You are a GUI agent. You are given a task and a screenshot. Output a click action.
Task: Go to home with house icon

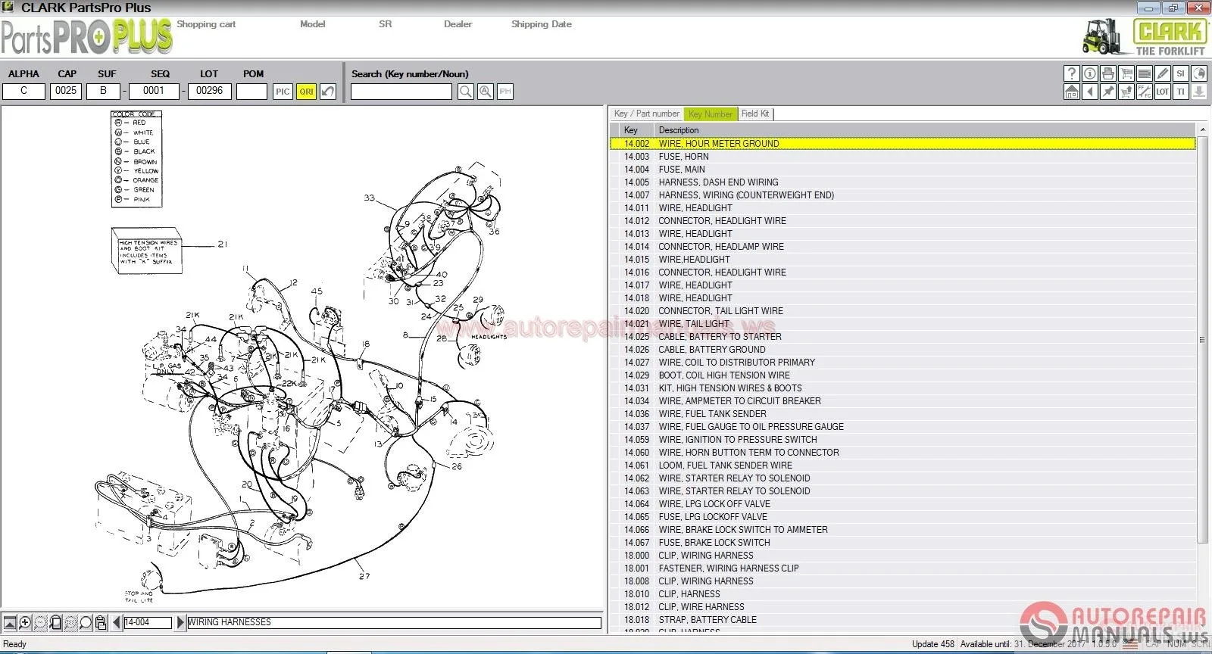(1072, 92)
